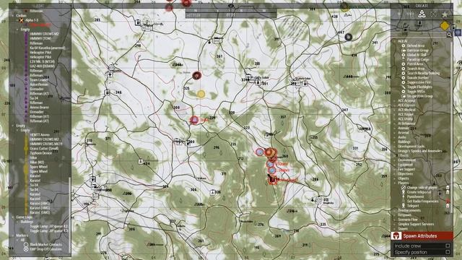Pick the Punishment module
The width and height of the screenshot is (462, 260).
tap(415, 196)
